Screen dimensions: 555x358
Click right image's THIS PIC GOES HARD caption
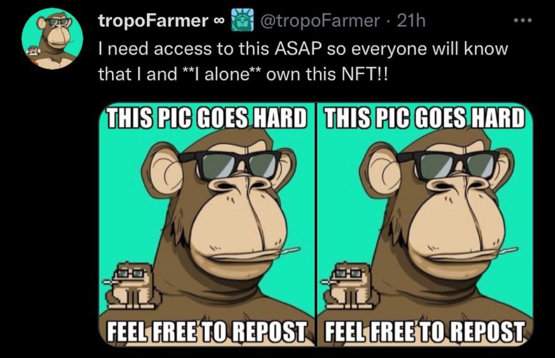click(x=425, y=118)
